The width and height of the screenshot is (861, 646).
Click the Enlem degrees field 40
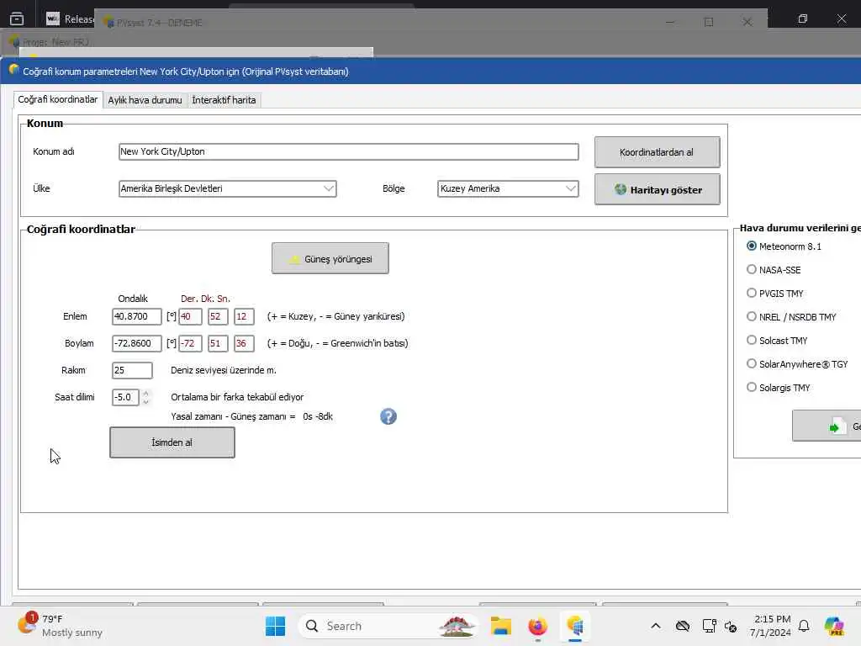(x=190, y=316)
